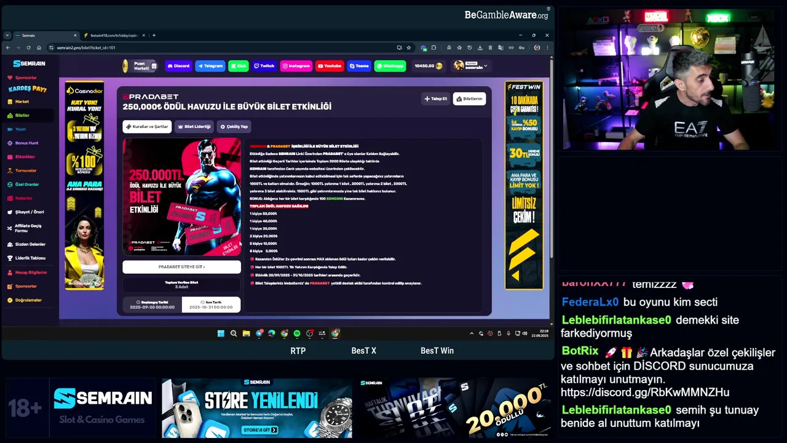The height and width of the screenshot is (443, 787).
Task: Click the 250.000TL Bilet Etkinliği banner image
Action: (181, 196)
